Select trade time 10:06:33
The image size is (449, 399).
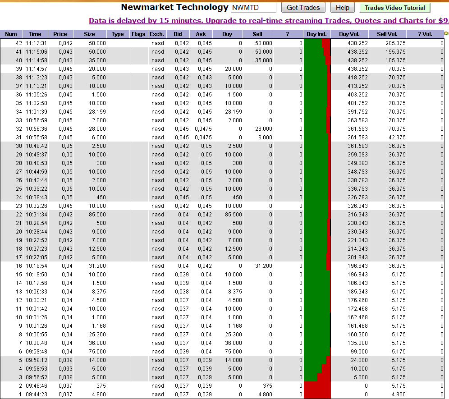click(36, 292)
